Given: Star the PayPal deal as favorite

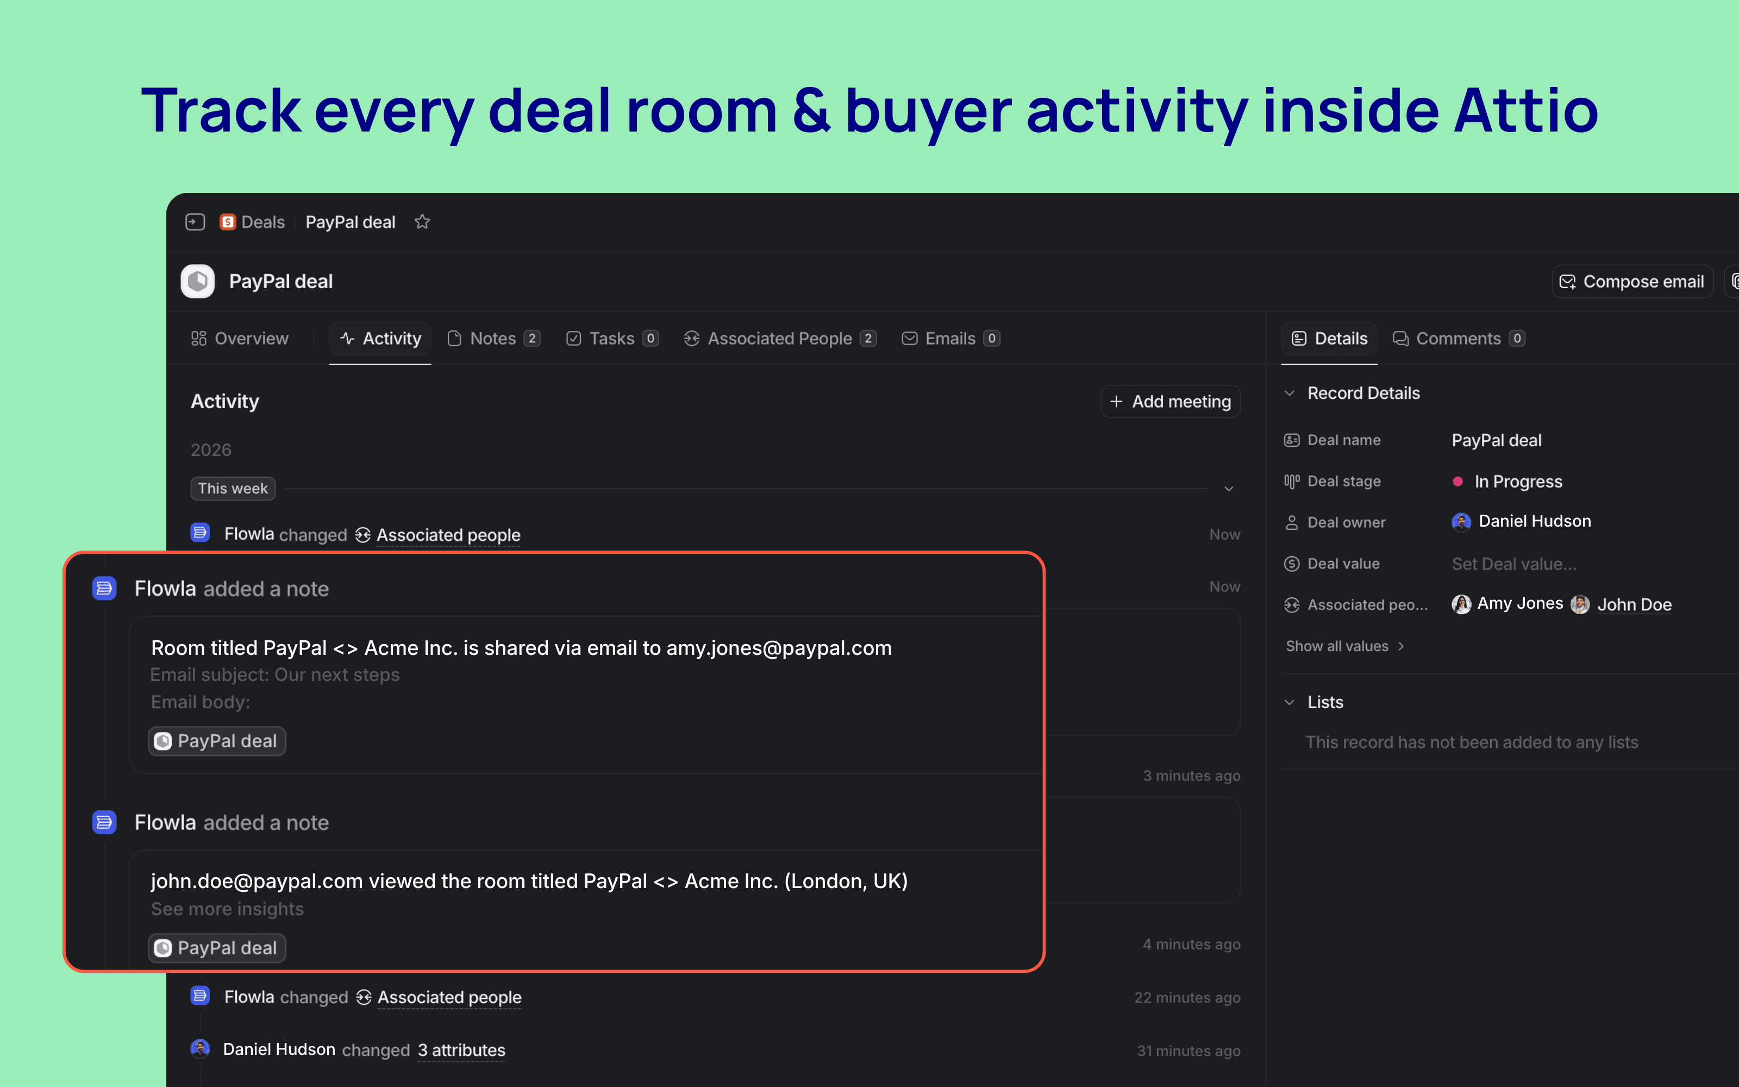Looking at the screenshot, I should 422,222.
